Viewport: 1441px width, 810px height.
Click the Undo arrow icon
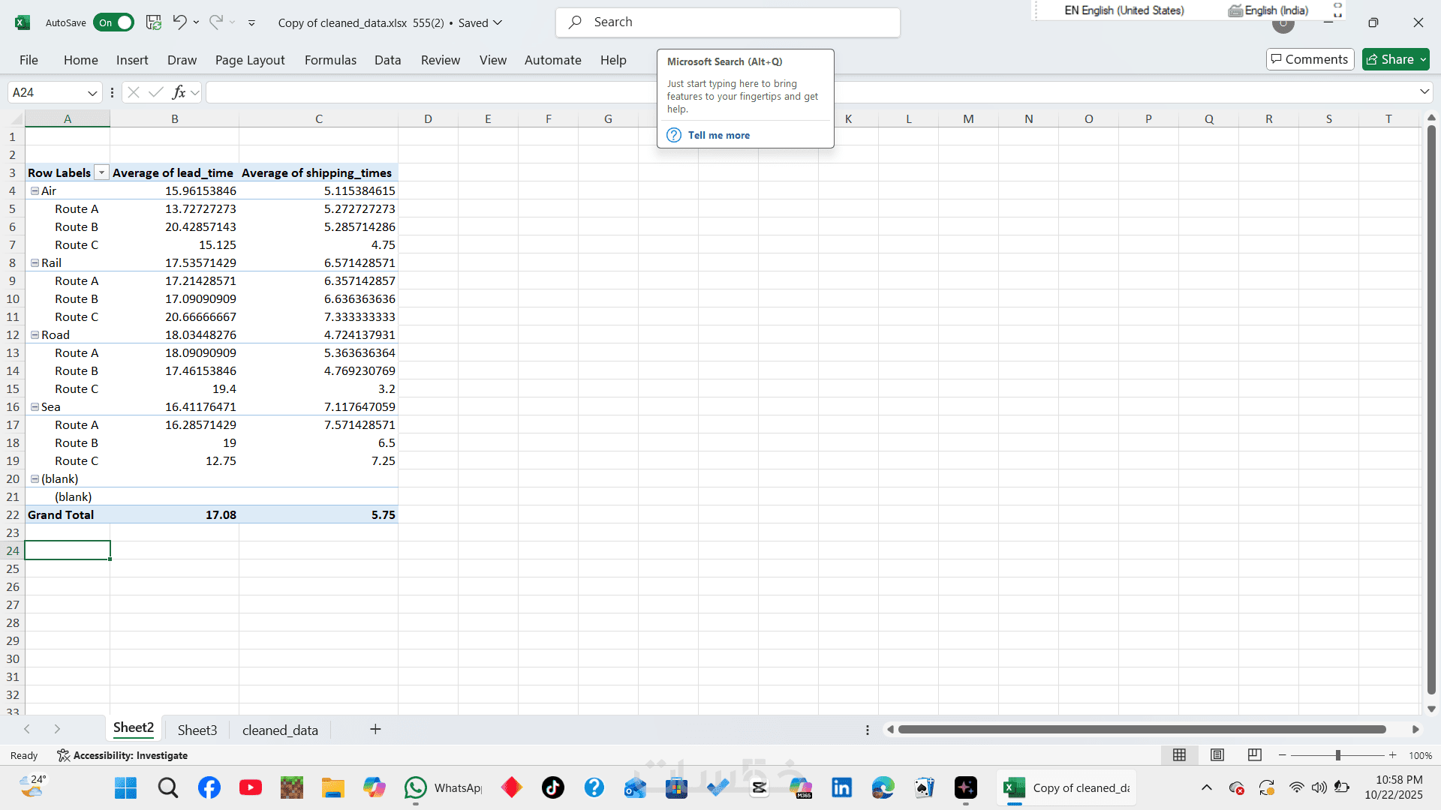[179, 22]
